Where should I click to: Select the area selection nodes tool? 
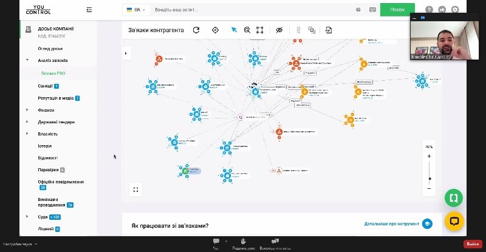click(x=260, y=30)
